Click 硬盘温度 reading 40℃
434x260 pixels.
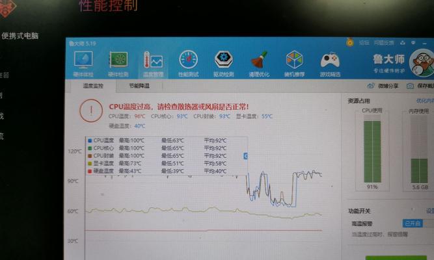pyautogui.click(x=140, y=126)
